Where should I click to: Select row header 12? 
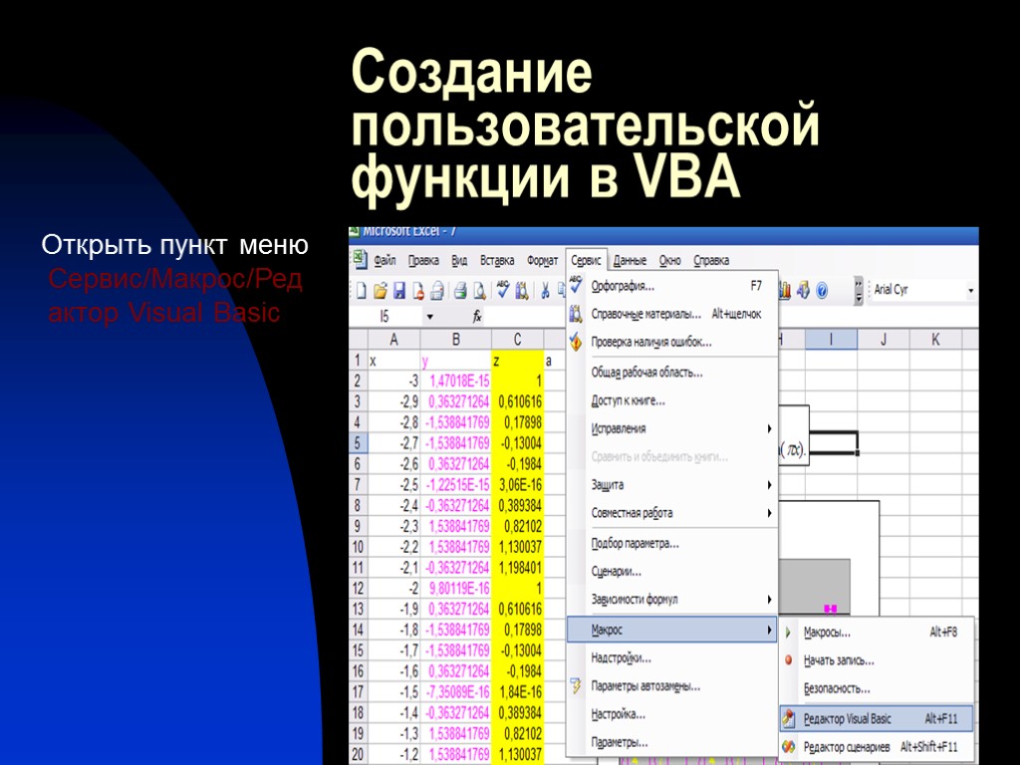(x=358, y=588)
